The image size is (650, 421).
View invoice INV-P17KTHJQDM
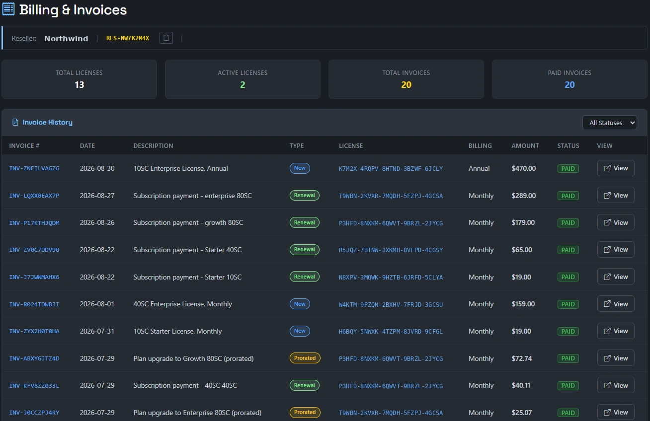click(616, 222)
